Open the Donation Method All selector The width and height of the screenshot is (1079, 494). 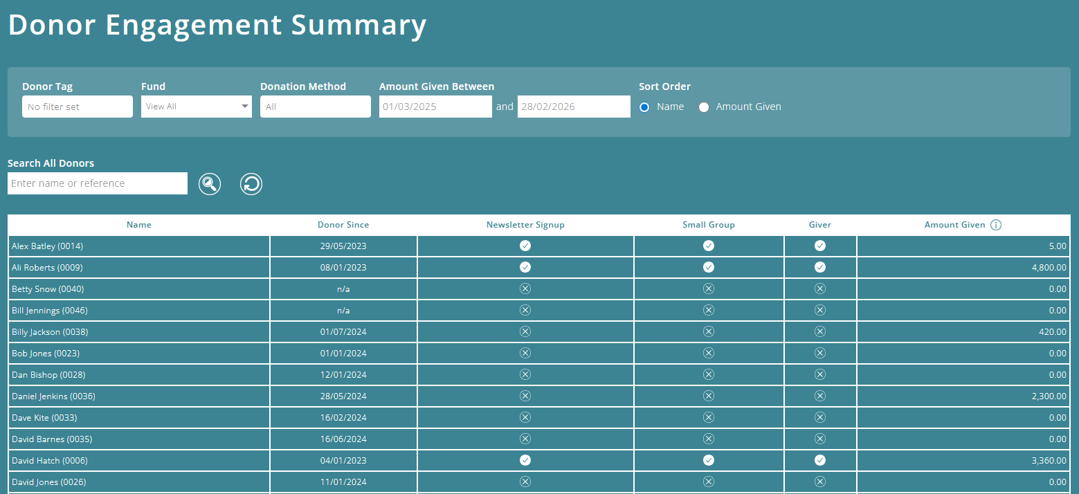pyautogui.click(x=316, y=106)
